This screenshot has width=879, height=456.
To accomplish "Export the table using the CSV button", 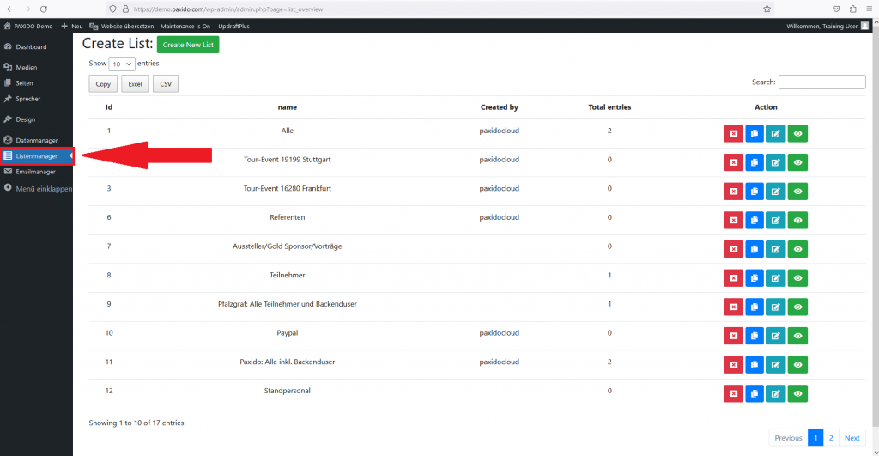I will pyautogui.click(x=165, y=84).
